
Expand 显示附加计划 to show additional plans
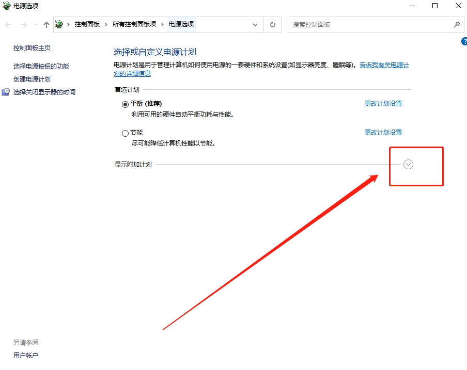click(x=408, y=164)
